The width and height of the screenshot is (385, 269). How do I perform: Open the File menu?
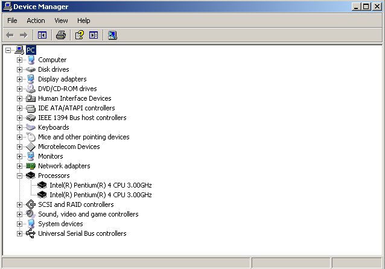[12, 21]
